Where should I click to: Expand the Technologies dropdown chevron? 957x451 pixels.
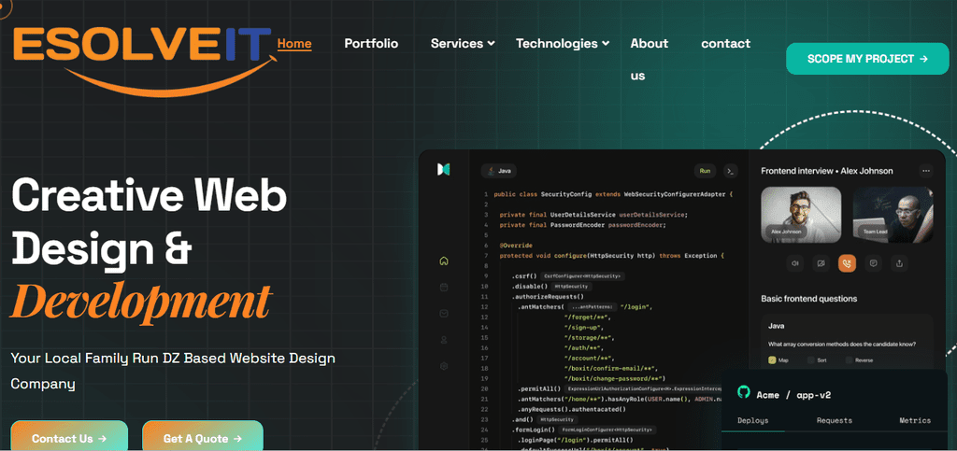point(606,44)
